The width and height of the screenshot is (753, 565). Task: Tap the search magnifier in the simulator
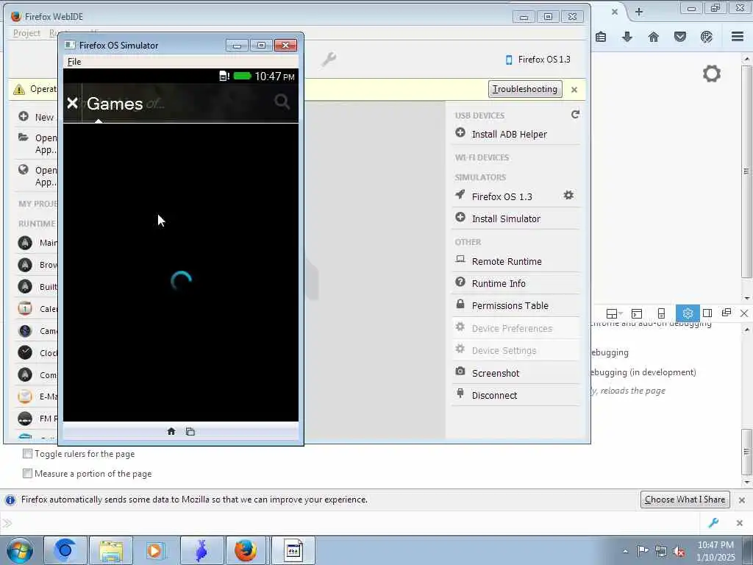(x=282, y=102)
